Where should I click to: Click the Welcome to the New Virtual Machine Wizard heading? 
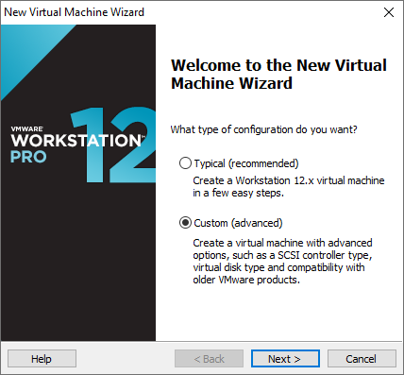point(278,74)
